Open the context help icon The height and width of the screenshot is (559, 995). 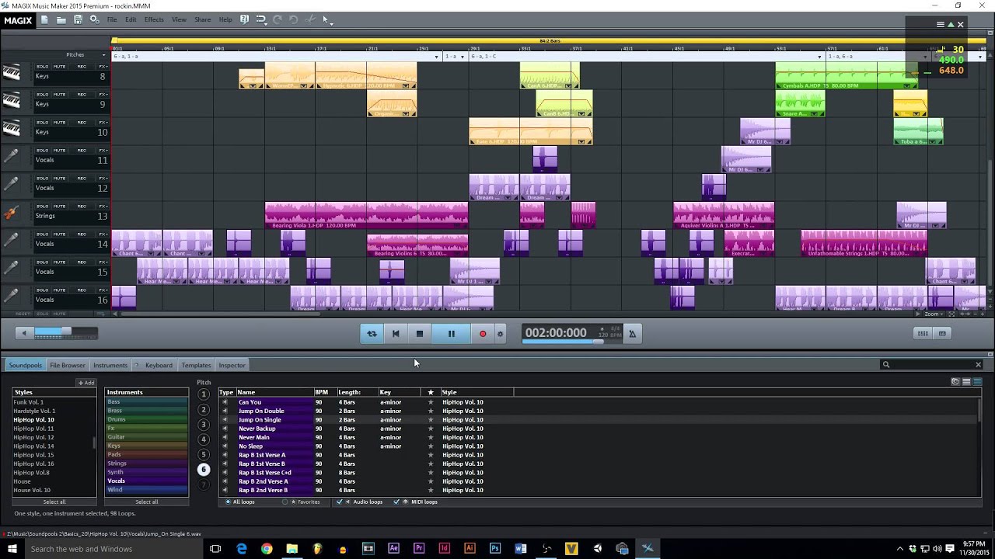(x=244, y=19)
